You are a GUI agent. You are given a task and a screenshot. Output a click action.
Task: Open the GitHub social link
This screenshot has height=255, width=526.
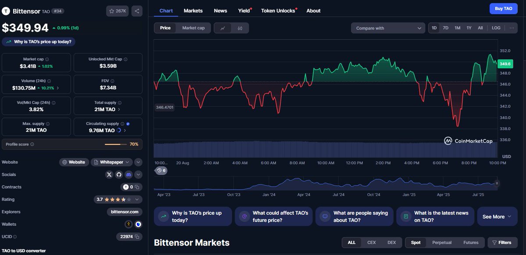[x=119, y=175]
